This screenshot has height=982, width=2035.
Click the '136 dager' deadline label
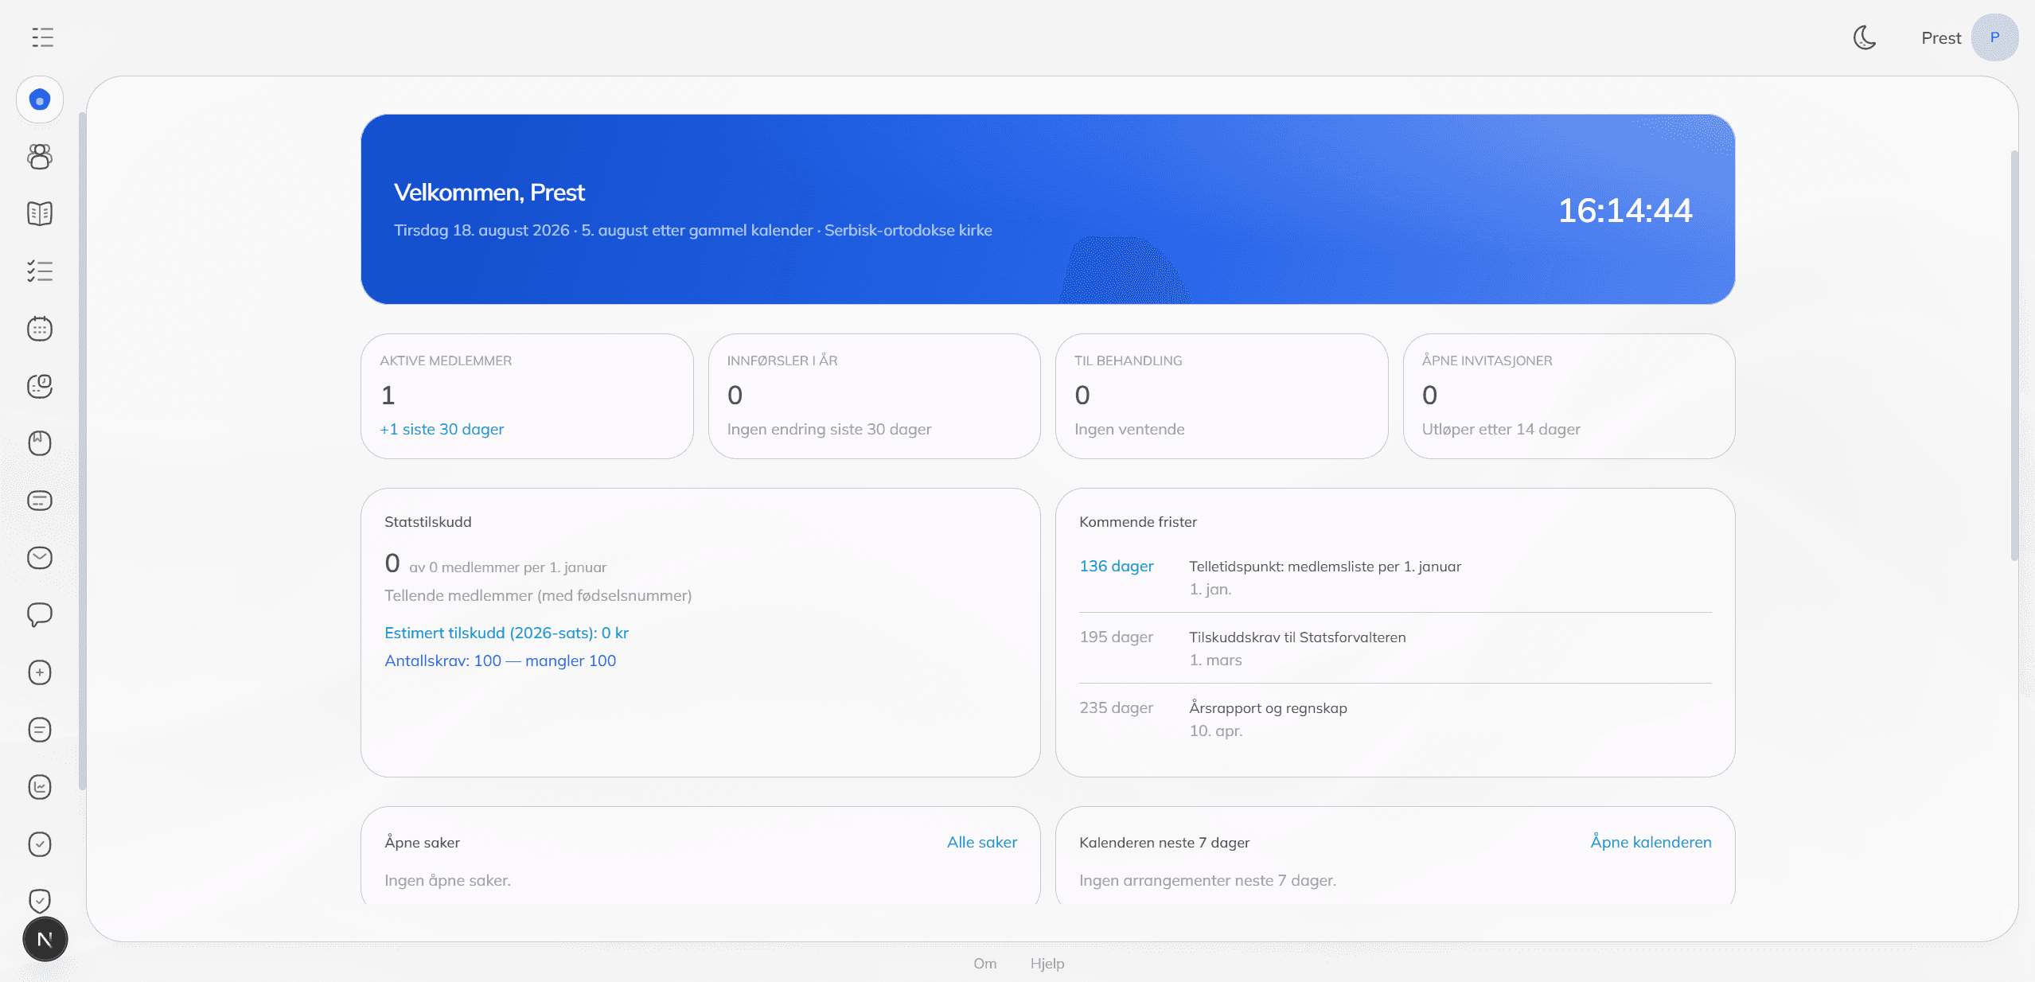[x=1116, y=566]
